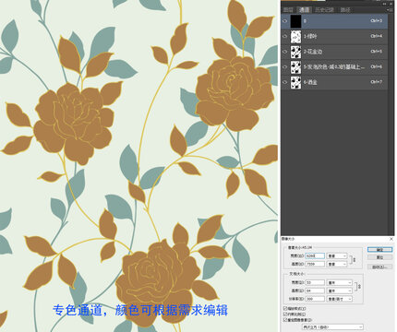Click the document size chain-link icon

tap(358, 287)
